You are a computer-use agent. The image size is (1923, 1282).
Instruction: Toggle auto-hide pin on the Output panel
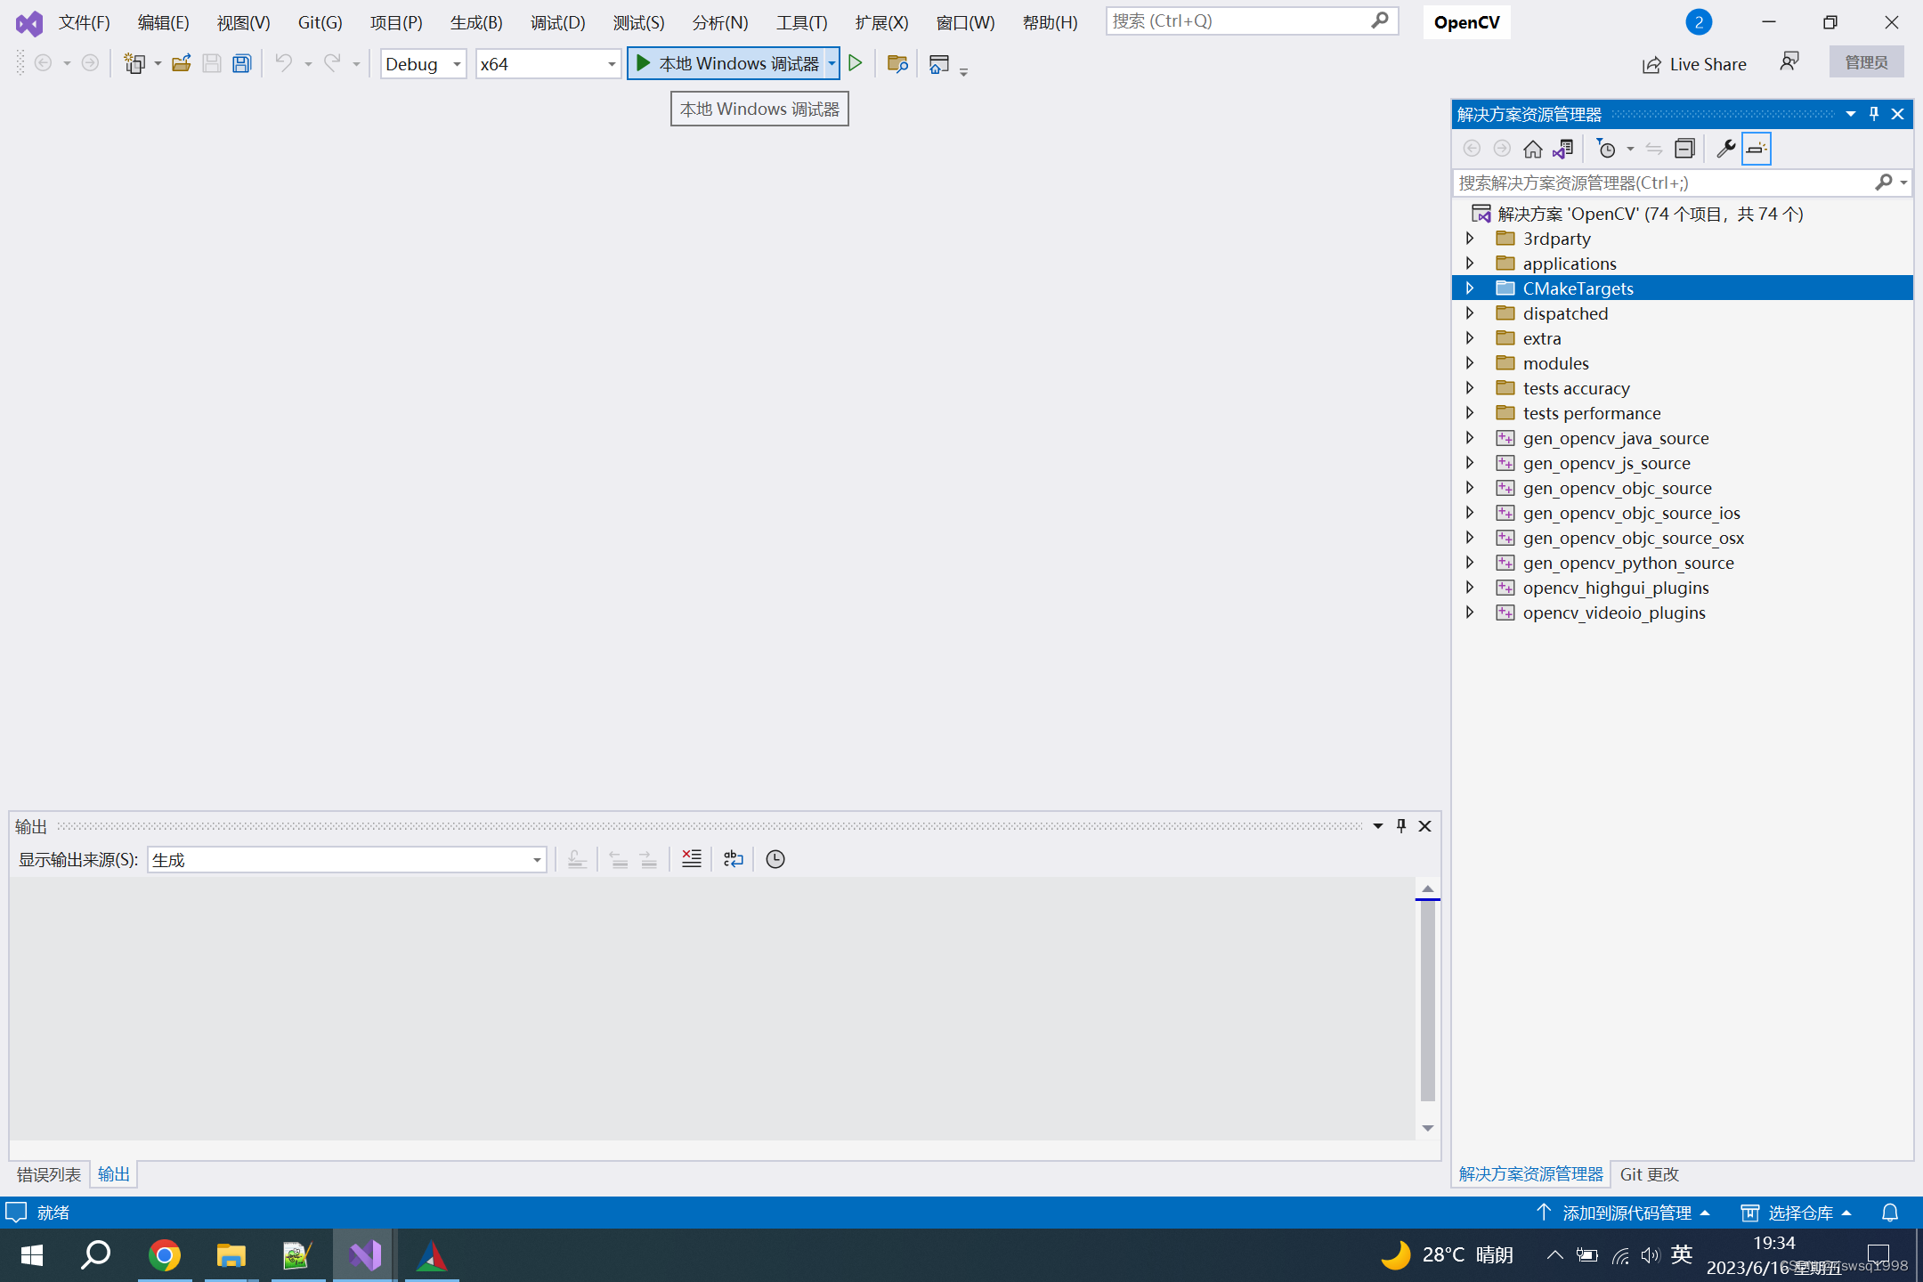click(1401, 826)
